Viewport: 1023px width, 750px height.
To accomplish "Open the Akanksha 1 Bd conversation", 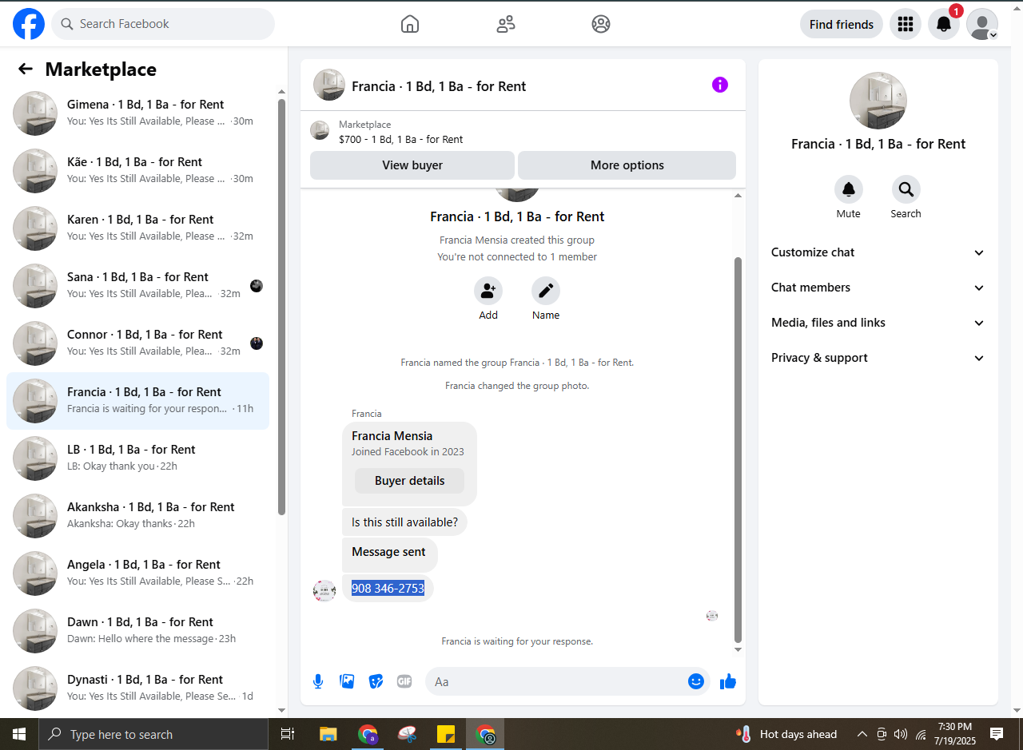I will (137, 516).
